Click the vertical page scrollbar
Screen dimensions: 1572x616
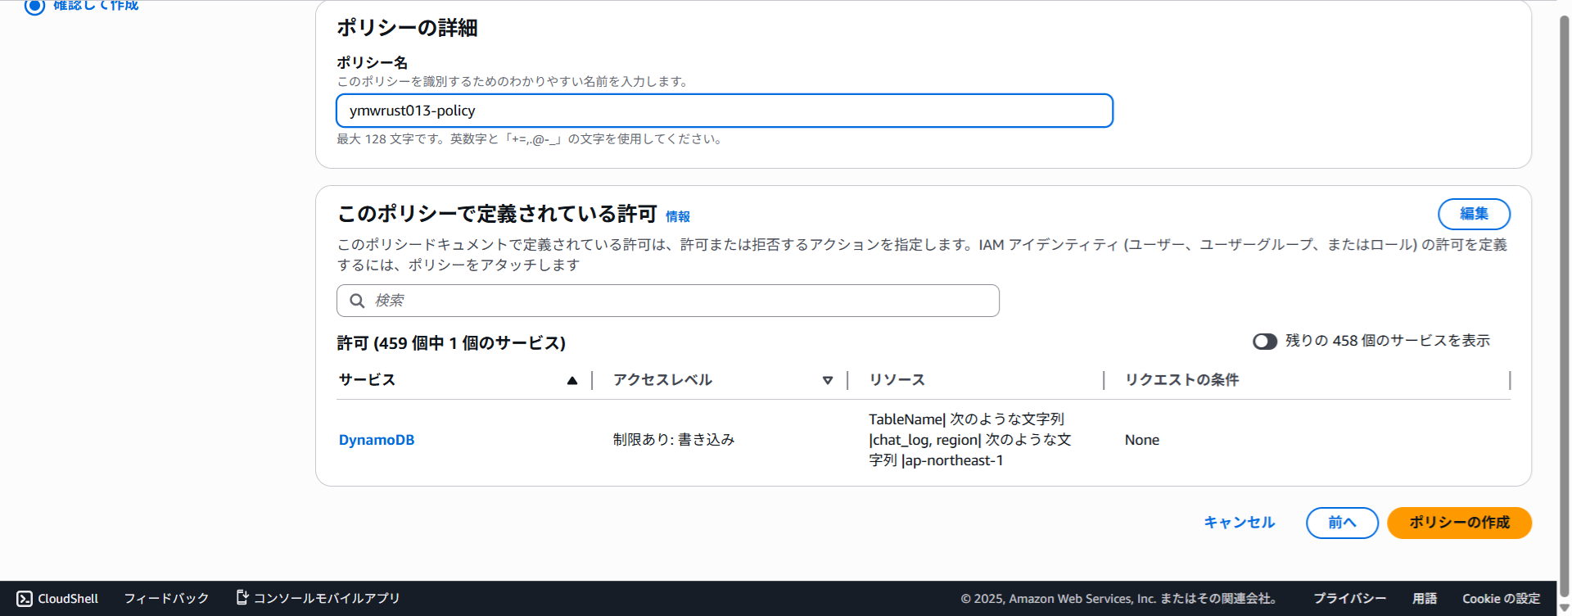(1564, 303)
